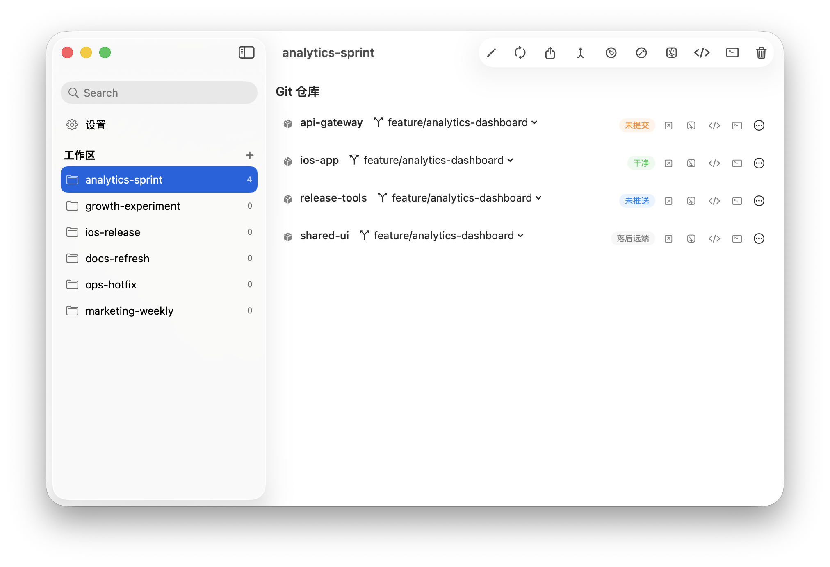
Task: Launch terminal for the release-tools repository
Action: click(x=737, y=201)
